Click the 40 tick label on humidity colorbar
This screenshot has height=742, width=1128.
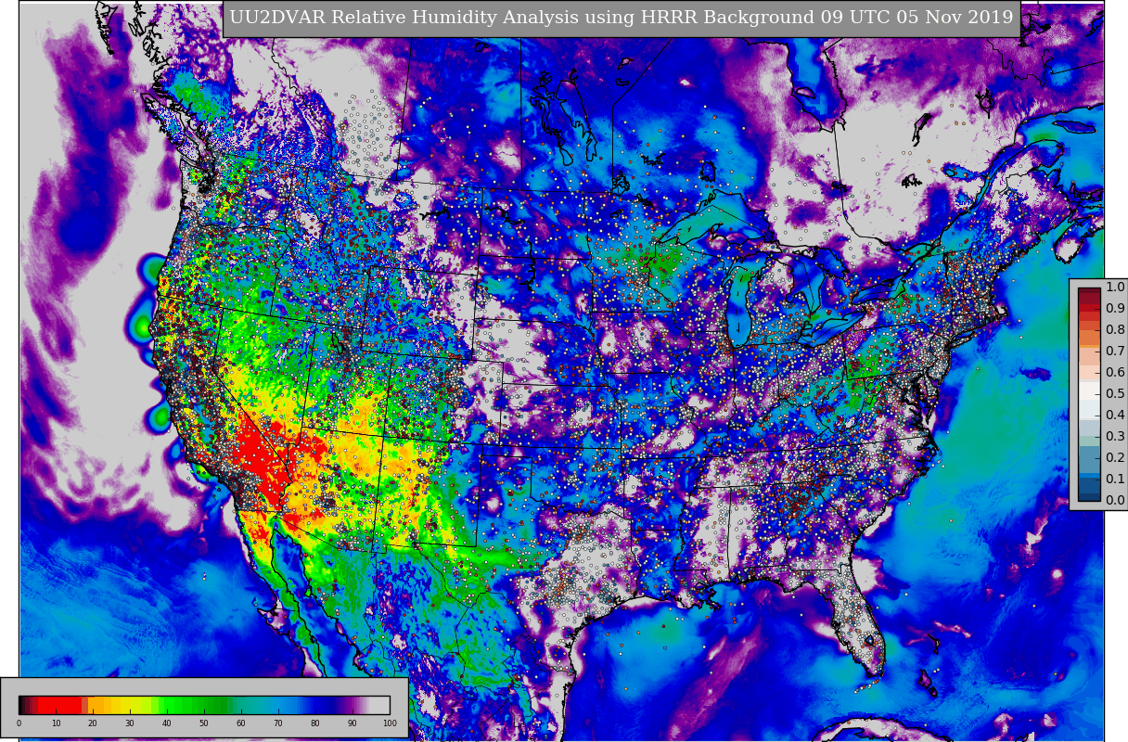click(167, 723)
